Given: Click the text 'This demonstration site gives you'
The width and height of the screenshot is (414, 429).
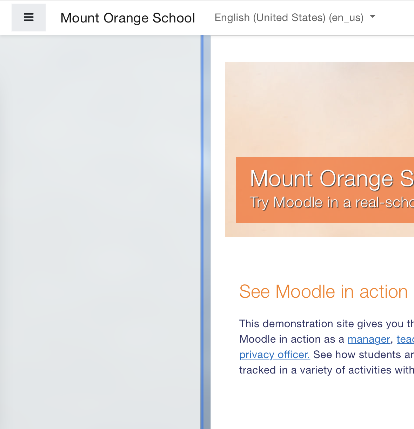Looking at the screenshot, I should pos(321,324).
